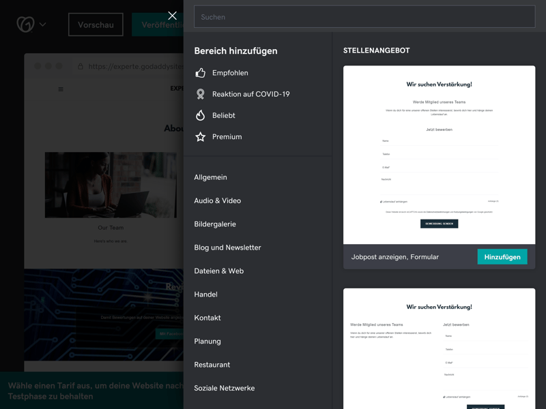The width and height of the screenshot is (546, 409).
Task: Click the thumbs-up Empfohlen icon
Action: coord(201,73)
